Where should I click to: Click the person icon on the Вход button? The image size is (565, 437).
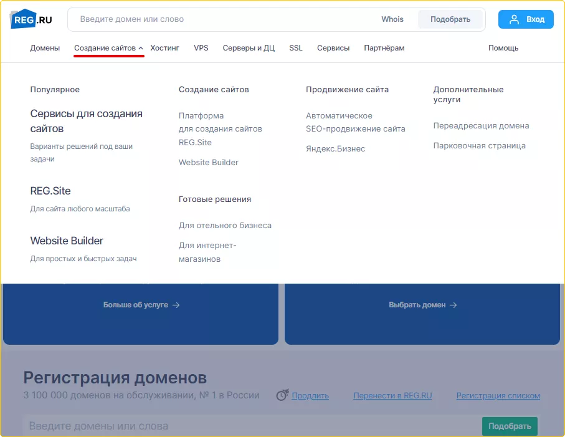pyautogui.click(x=514, y=19)
